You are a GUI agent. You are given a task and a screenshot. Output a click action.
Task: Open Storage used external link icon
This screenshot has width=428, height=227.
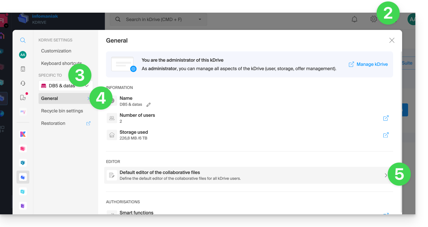click(x=386, y=135)
